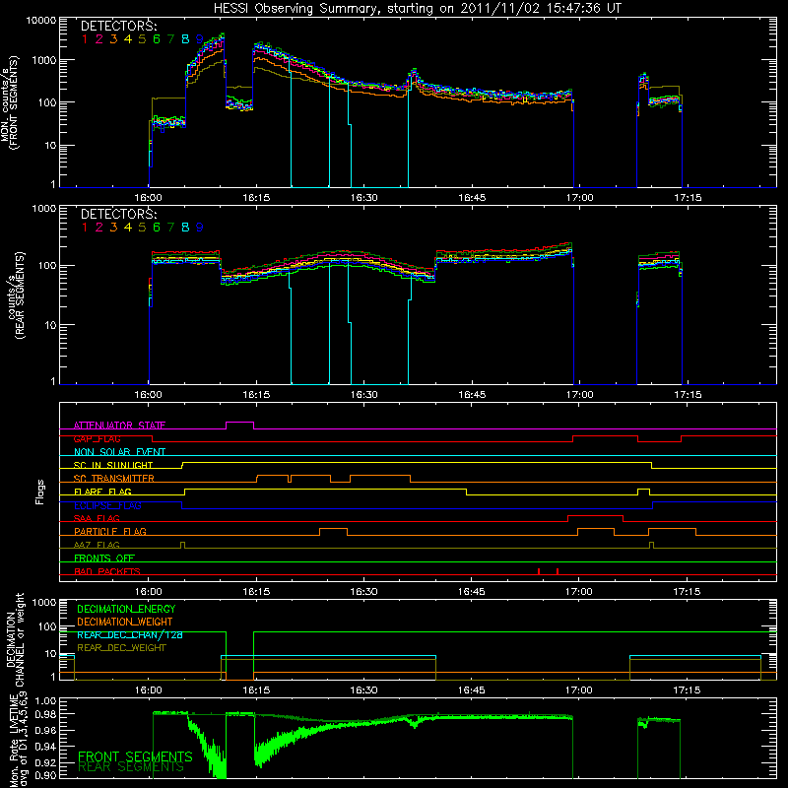Click the 16:30 tick label under front segments plot
Image resolution: width=788 pixels, height=788 pixels.
click(363, 198)
